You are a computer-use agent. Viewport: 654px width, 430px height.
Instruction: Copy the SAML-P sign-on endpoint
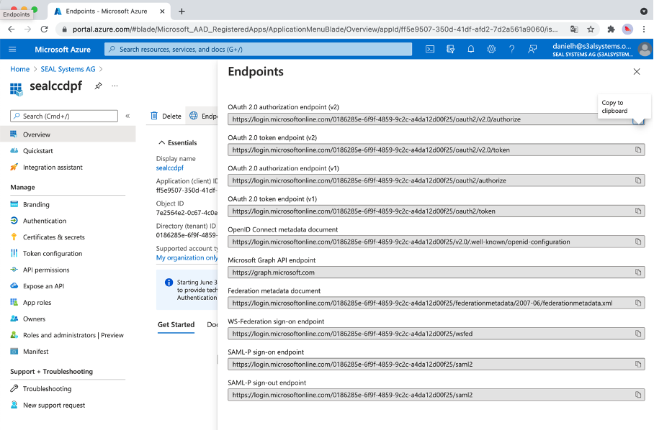pos(637,365)
